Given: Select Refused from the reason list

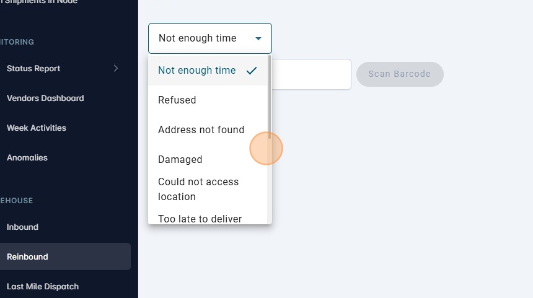Looking at the screenshot, I should click(177, 100).
